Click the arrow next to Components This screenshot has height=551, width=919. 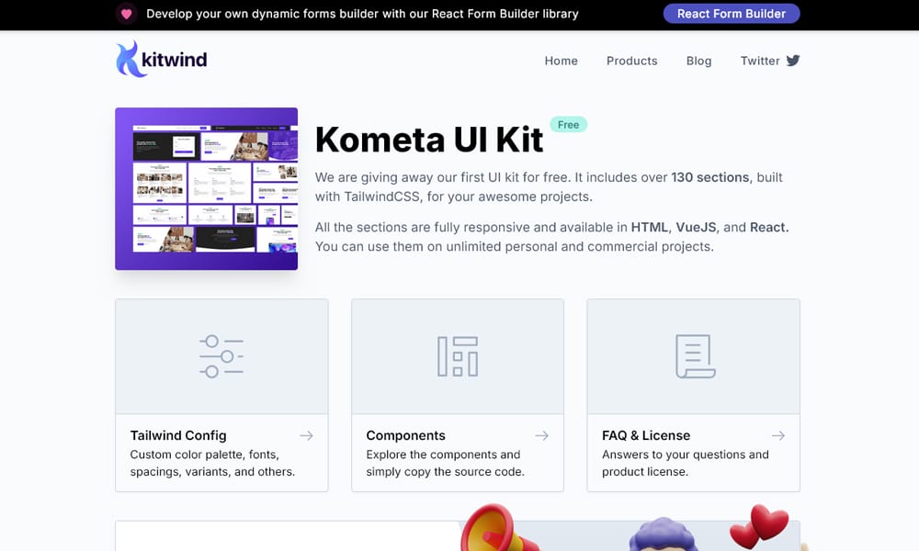coord(542,435)
